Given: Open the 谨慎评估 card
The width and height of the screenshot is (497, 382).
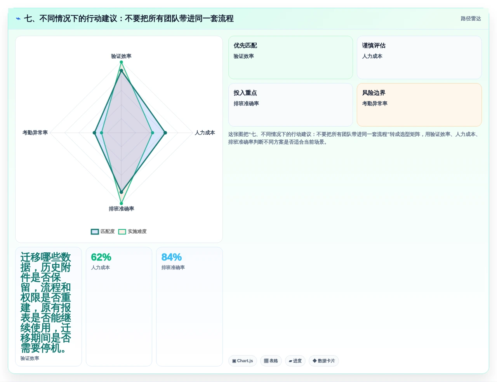Looking at the screenshot, I should point(419,57).
